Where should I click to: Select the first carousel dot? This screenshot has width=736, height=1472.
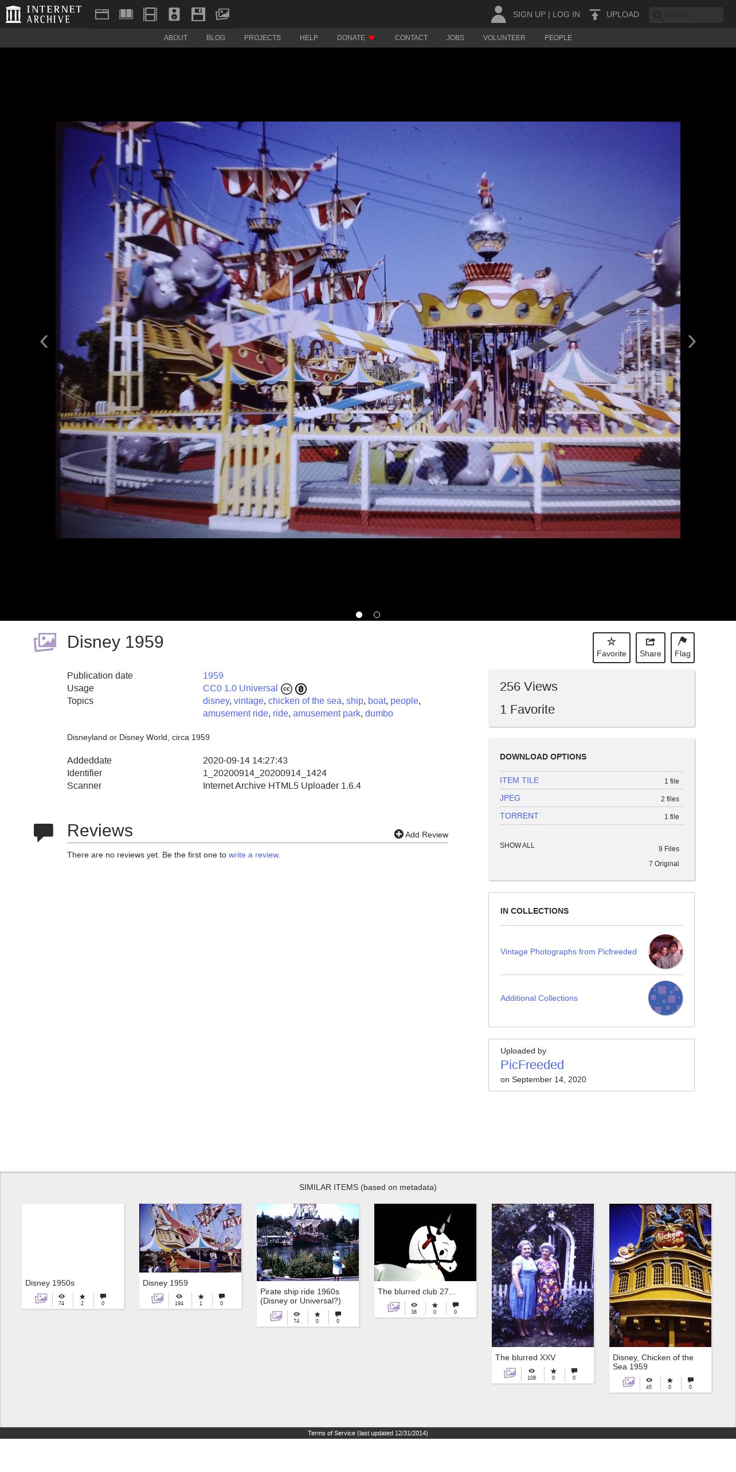[359, 614]
